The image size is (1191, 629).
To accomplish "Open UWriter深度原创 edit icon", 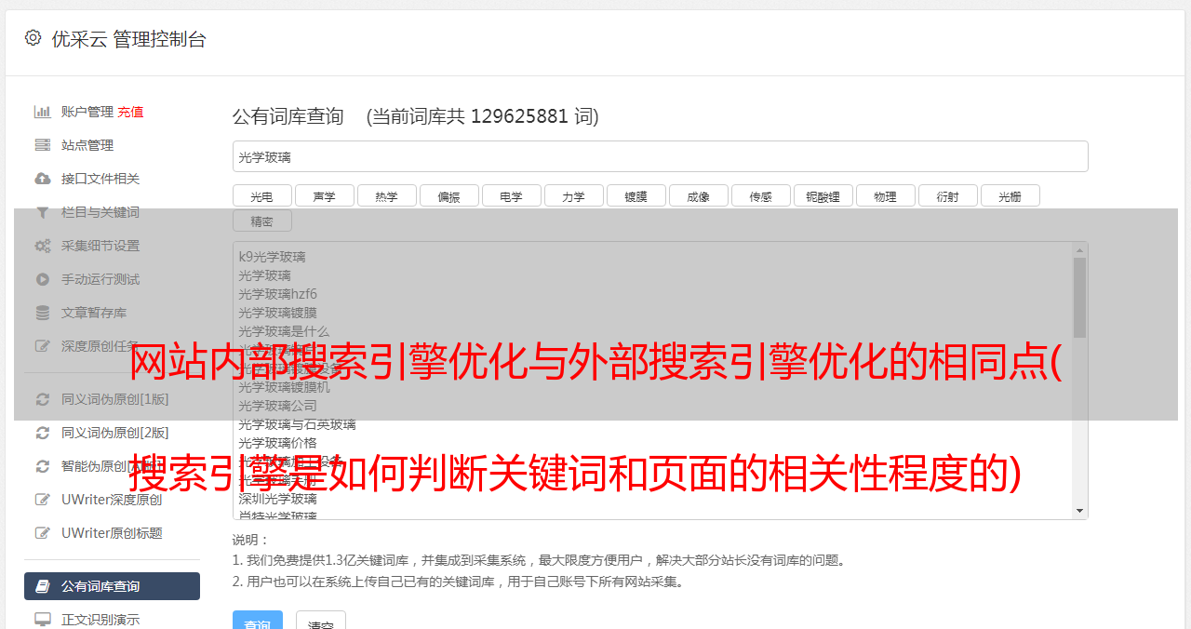I will point(42,500).
